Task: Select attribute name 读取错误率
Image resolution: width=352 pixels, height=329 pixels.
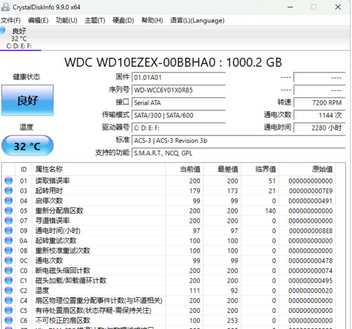Action: 52,181
